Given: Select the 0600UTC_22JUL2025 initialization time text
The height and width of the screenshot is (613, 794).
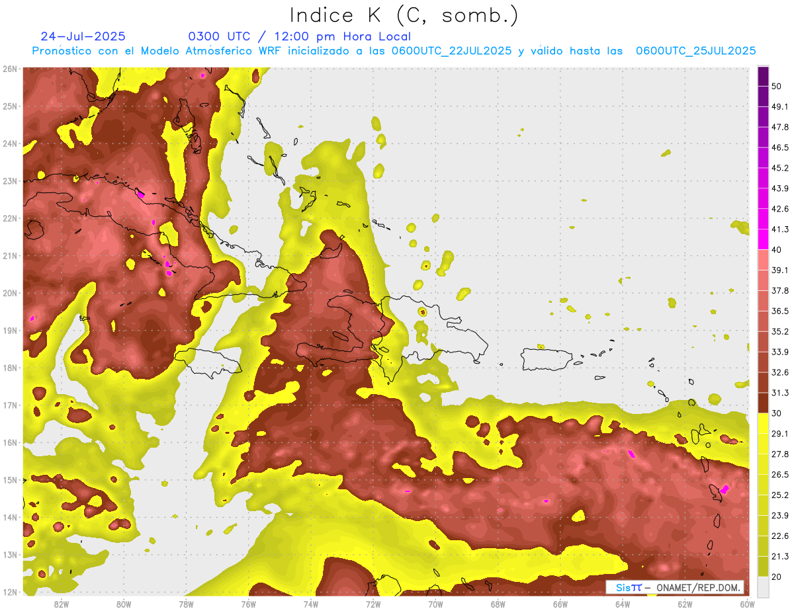Looking at the screenshot, I should [451, 51].
